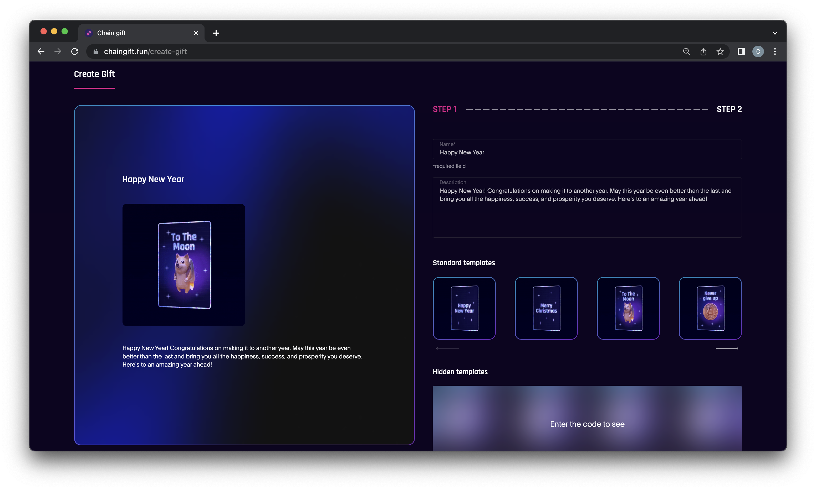Toggle the browser side panel
Screen dimensions: 816x490
click(741, 51)
